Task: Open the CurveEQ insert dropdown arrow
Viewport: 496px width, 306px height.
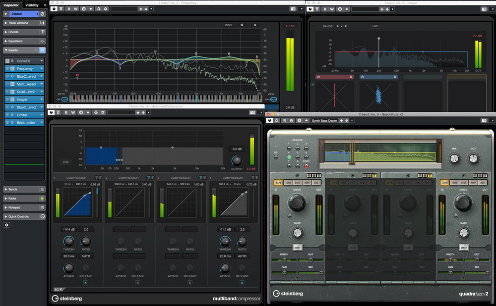Action: [42, 60]
